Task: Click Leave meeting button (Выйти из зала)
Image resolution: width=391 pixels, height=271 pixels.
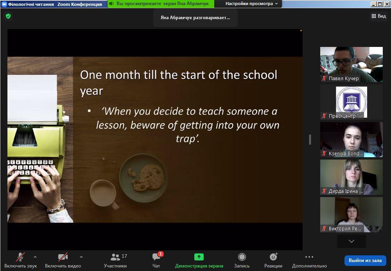Action: 365,260
